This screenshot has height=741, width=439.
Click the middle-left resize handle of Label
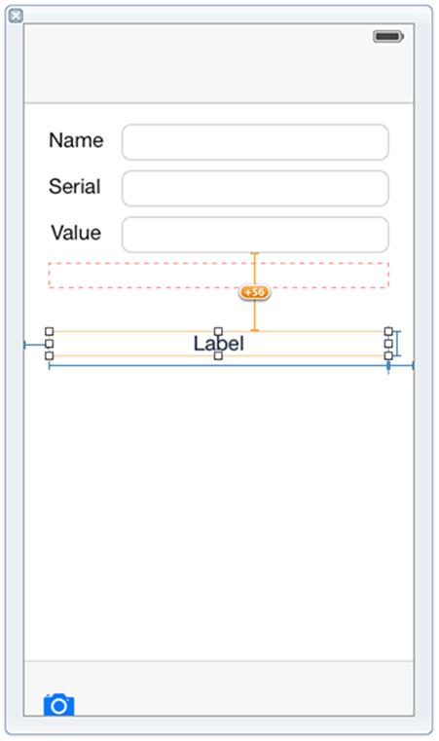click(x=49, y=344)
